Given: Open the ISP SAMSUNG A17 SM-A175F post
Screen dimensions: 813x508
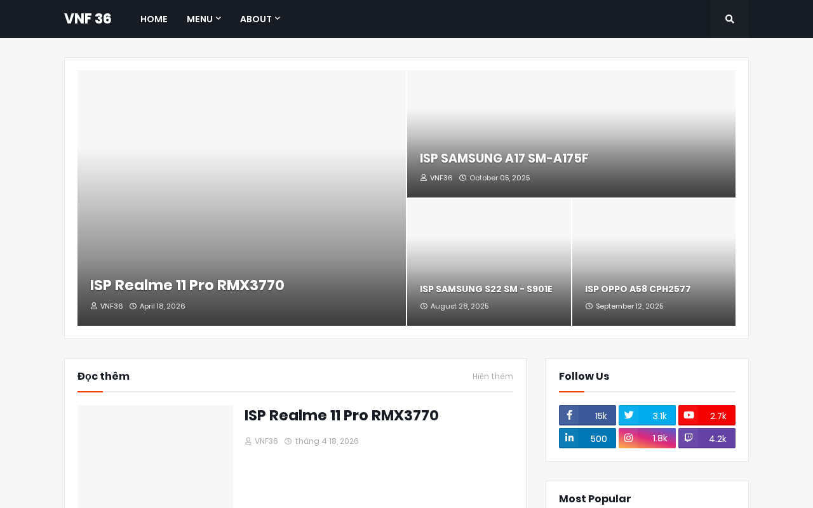Looking at the screenshot, I should click(x=504, y=159).
